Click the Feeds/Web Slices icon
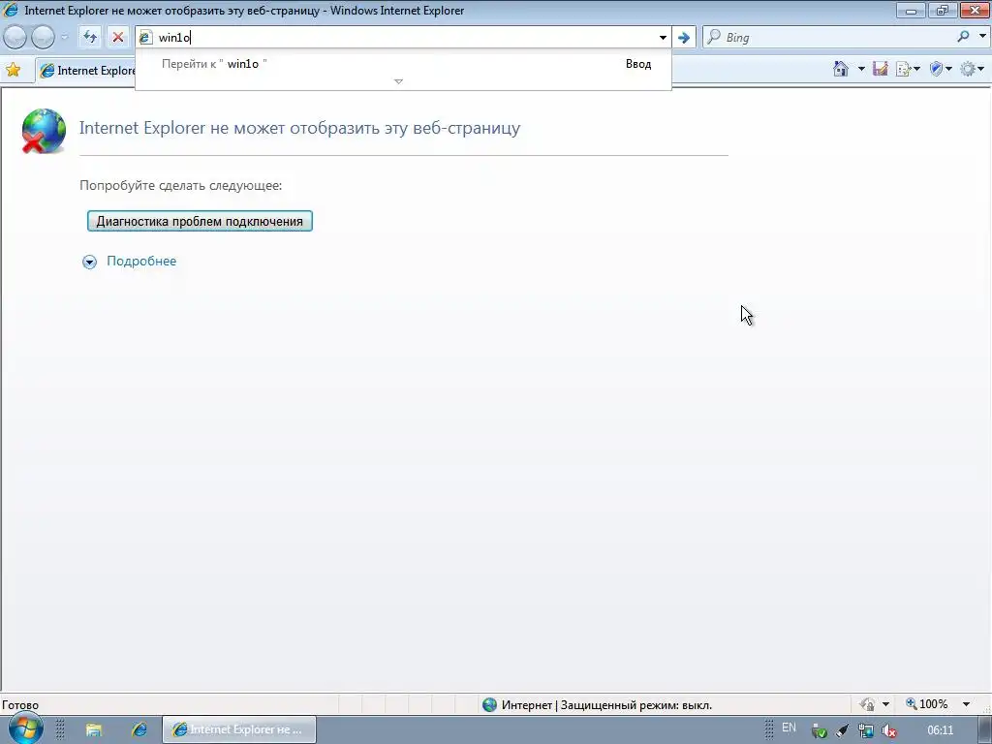The image size is (992, 744). pos(880,69)
